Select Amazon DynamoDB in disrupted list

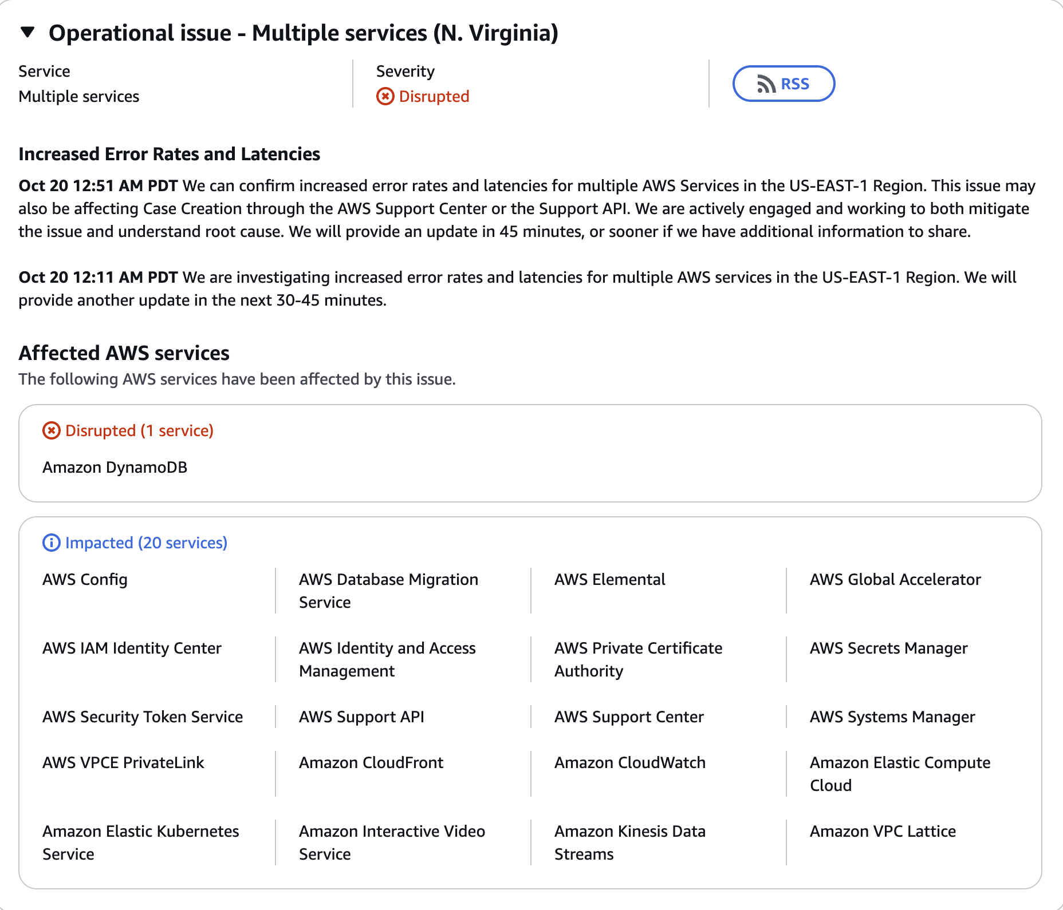(x=115, y=468)
